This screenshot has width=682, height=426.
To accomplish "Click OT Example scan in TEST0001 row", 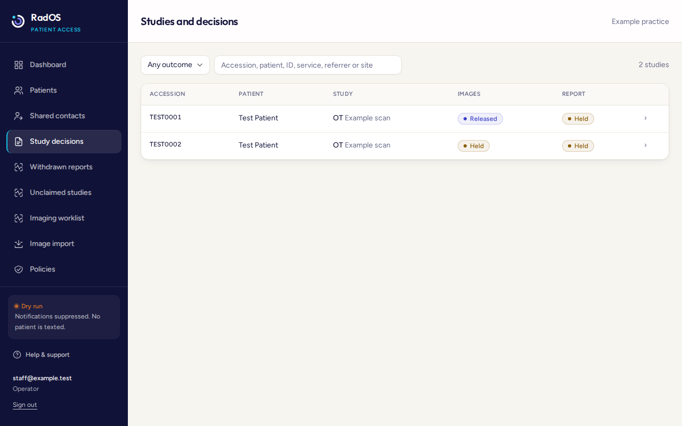I will pyautogui.click(x=362, y=118).
